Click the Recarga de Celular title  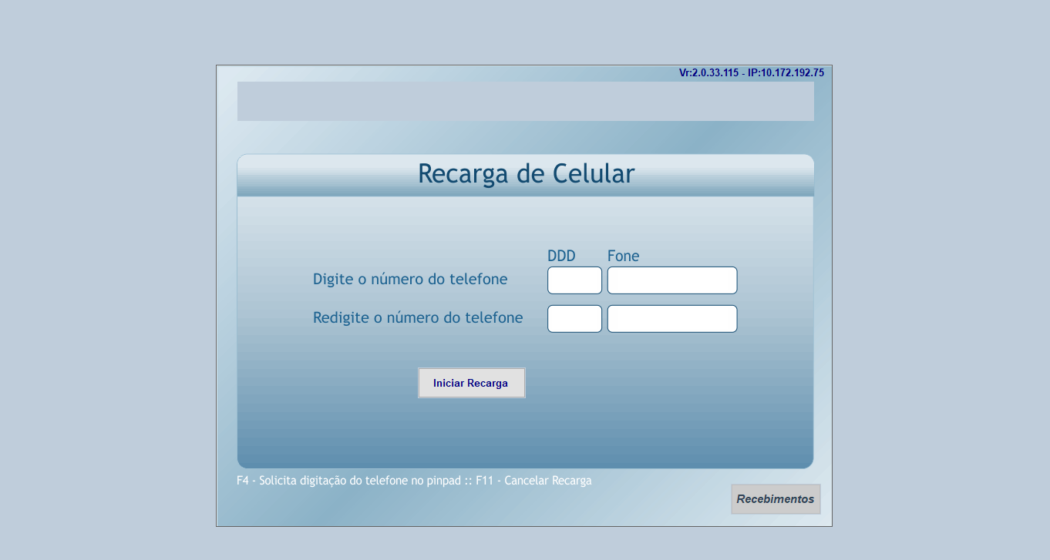526,173
